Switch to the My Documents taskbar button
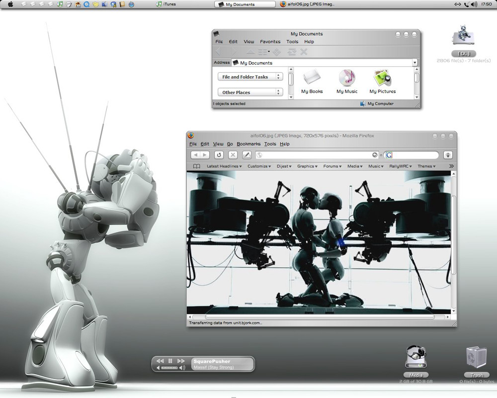Viewport: 497px width, 398px height. click(245, 4)
